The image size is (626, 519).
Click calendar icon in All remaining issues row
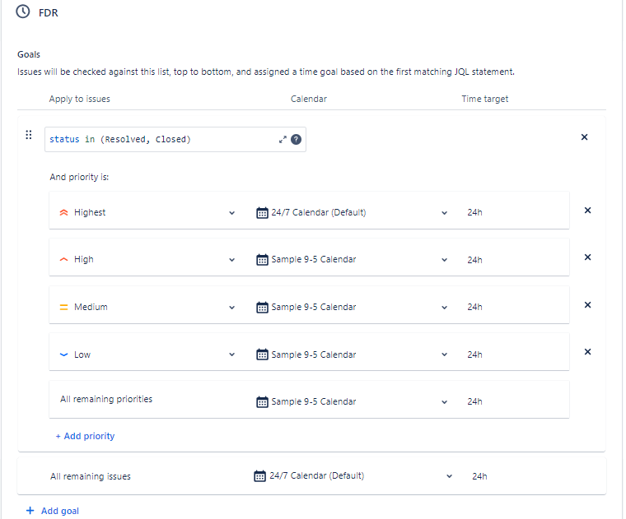point(260,476)
